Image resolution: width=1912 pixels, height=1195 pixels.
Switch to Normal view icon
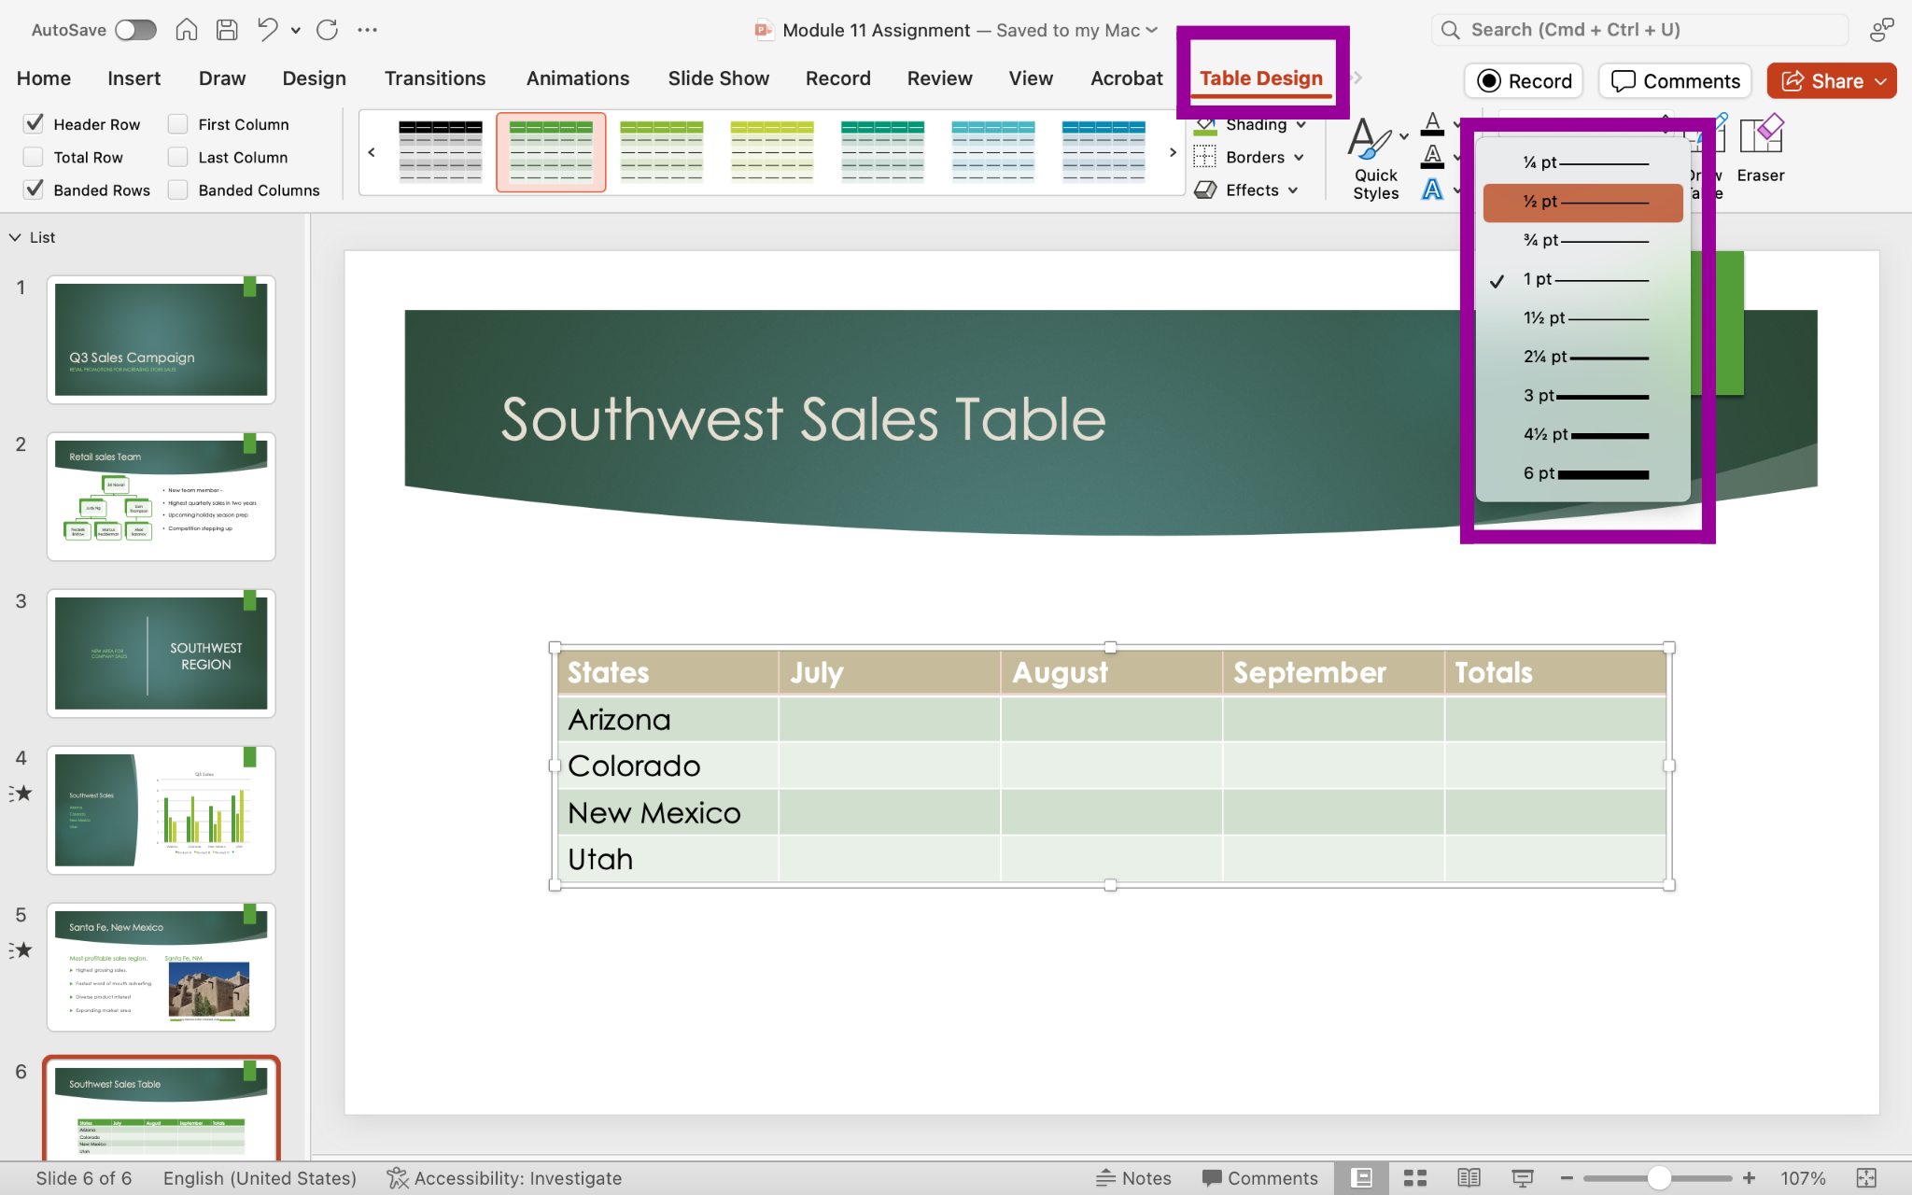[1362, 1178]
